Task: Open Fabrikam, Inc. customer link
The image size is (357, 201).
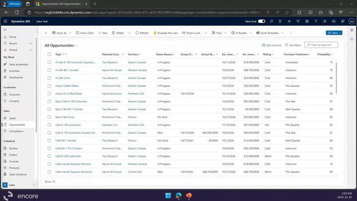Action: (x=110, y=125)
